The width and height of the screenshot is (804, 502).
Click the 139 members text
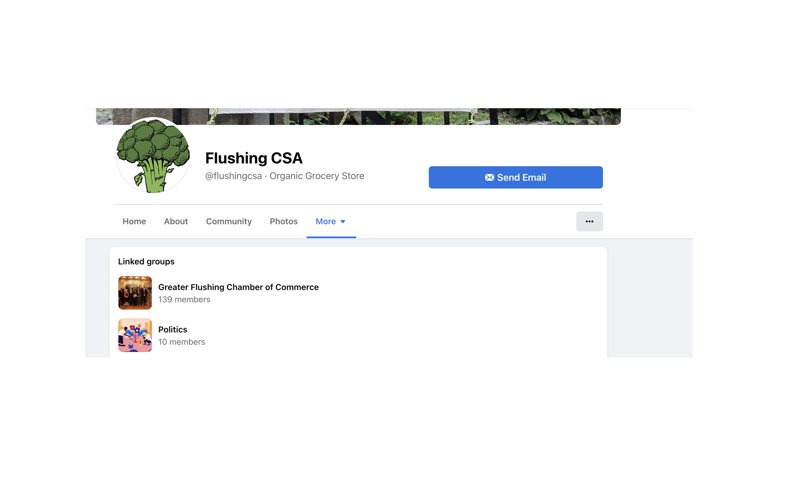184,299
